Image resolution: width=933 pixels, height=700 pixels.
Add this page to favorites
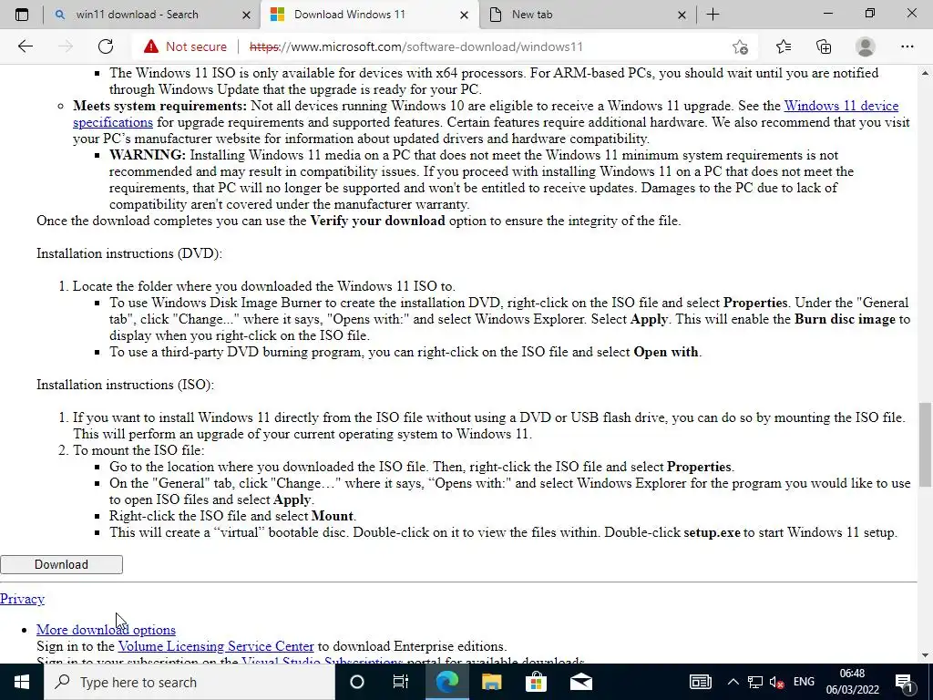pyautogui.click(x=740, y=46)
